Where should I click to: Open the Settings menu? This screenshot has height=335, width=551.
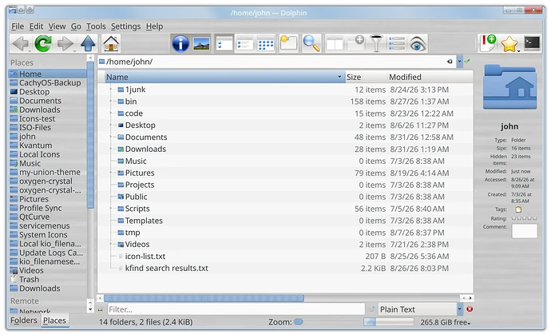126,26
